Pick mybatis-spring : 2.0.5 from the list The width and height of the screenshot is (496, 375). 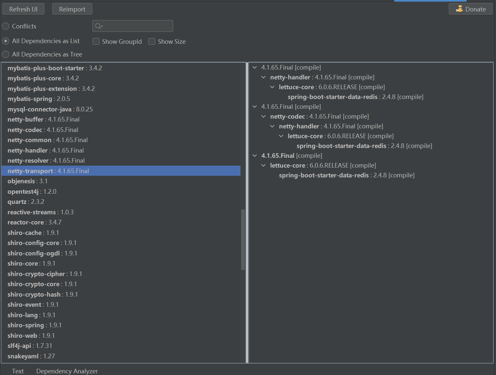(121, 99)
